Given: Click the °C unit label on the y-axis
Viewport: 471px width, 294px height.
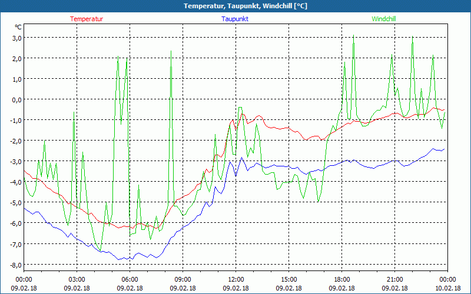Looking at the screenshot, I should 18,27.
